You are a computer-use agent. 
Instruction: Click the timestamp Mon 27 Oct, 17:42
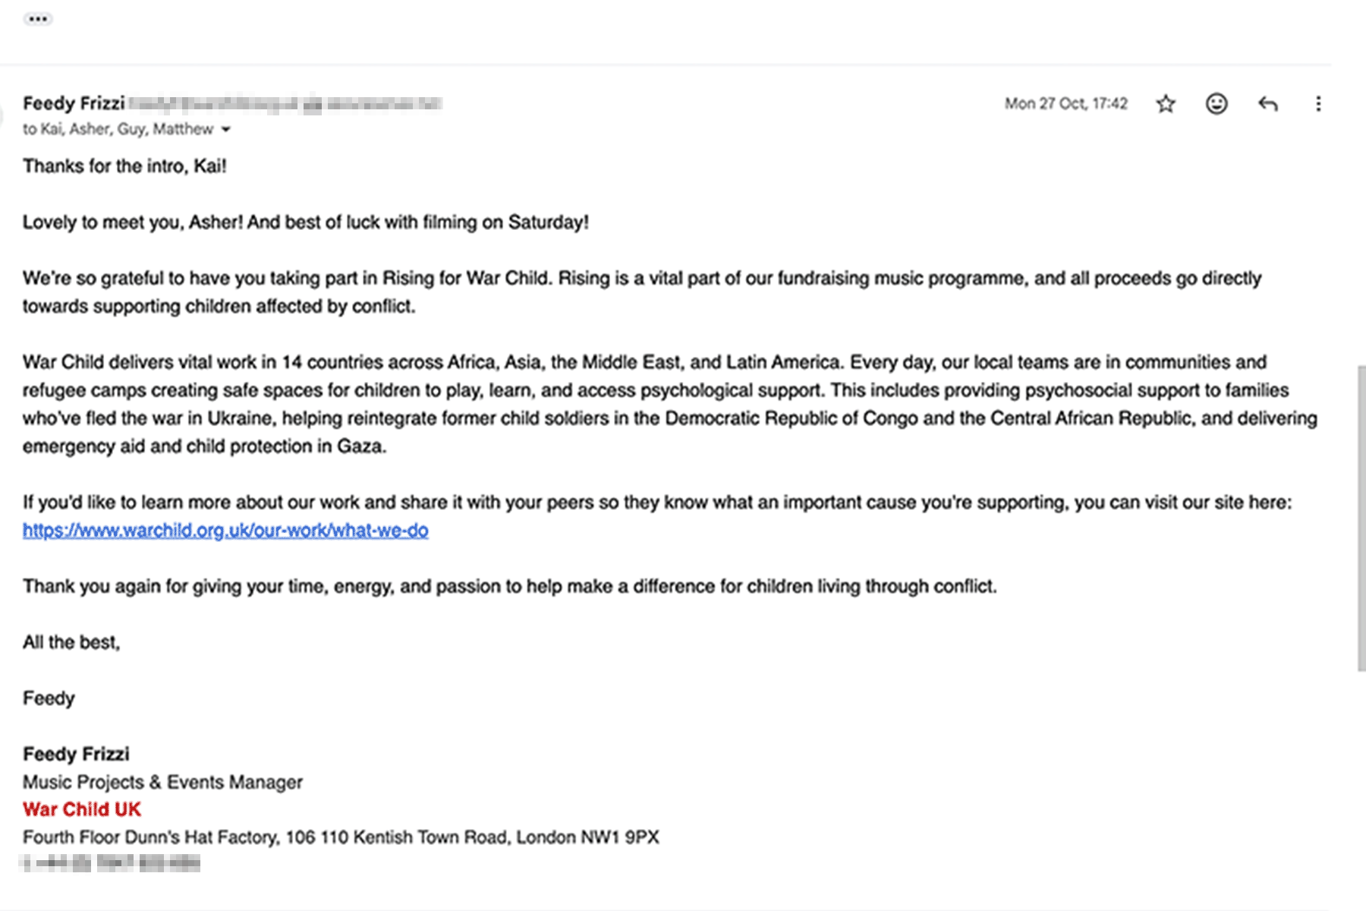pos(1065,103)
